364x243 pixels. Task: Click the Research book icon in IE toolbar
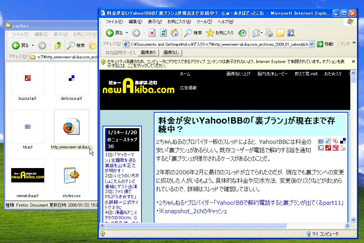tap(291, 33)
